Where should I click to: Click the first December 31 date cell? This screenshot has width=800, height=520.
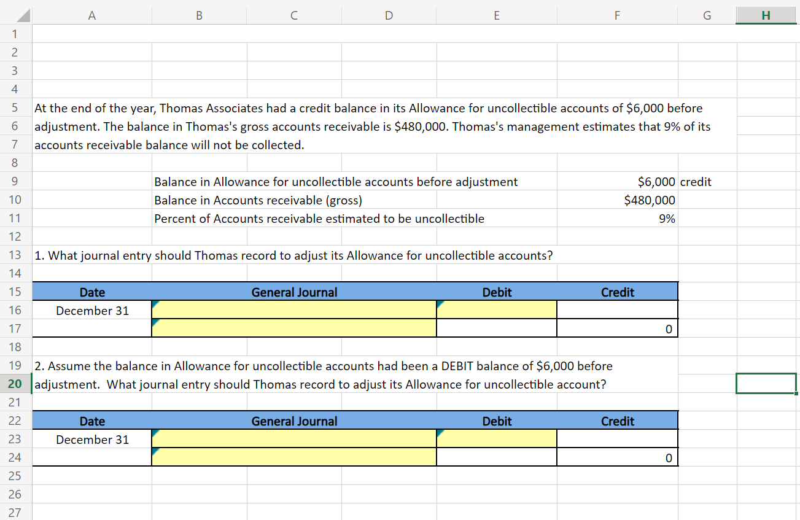92,311
